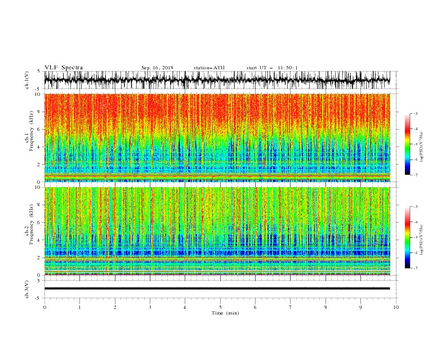Click the ch.2 'Frequency (kHz)' axis label
446x345 pixels.
(x=32, y=224)
